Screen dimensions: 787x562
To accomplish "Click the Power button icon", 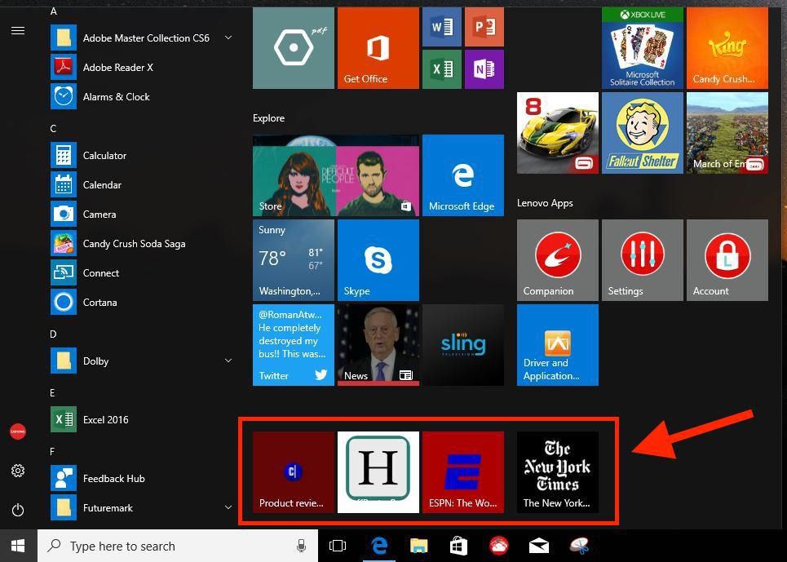I will click(18, 511).
